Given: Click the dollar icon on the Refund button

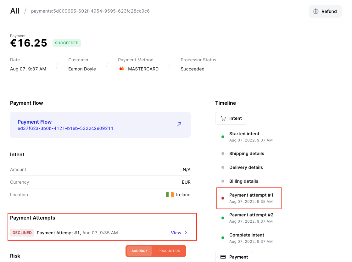Looking at the screenshot, I should (316, 11).
